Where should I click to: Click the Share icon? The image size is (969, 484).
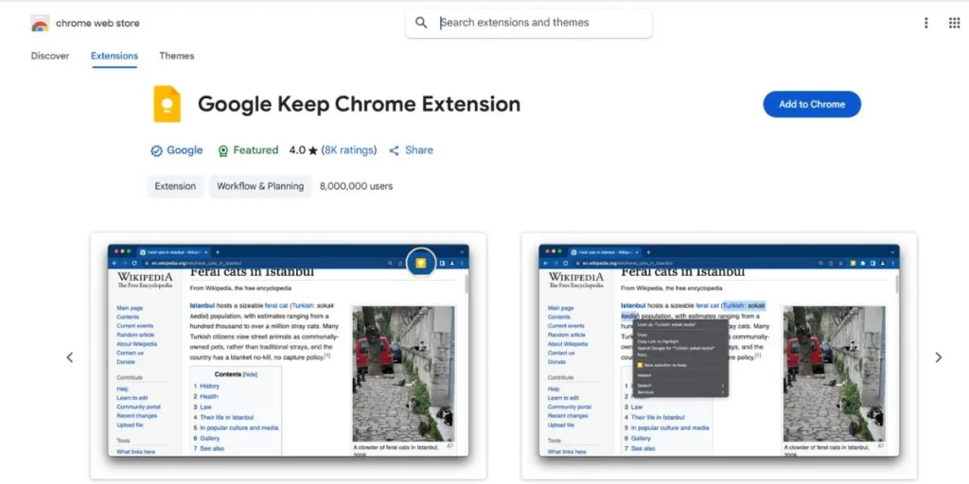tap(395, 150)
